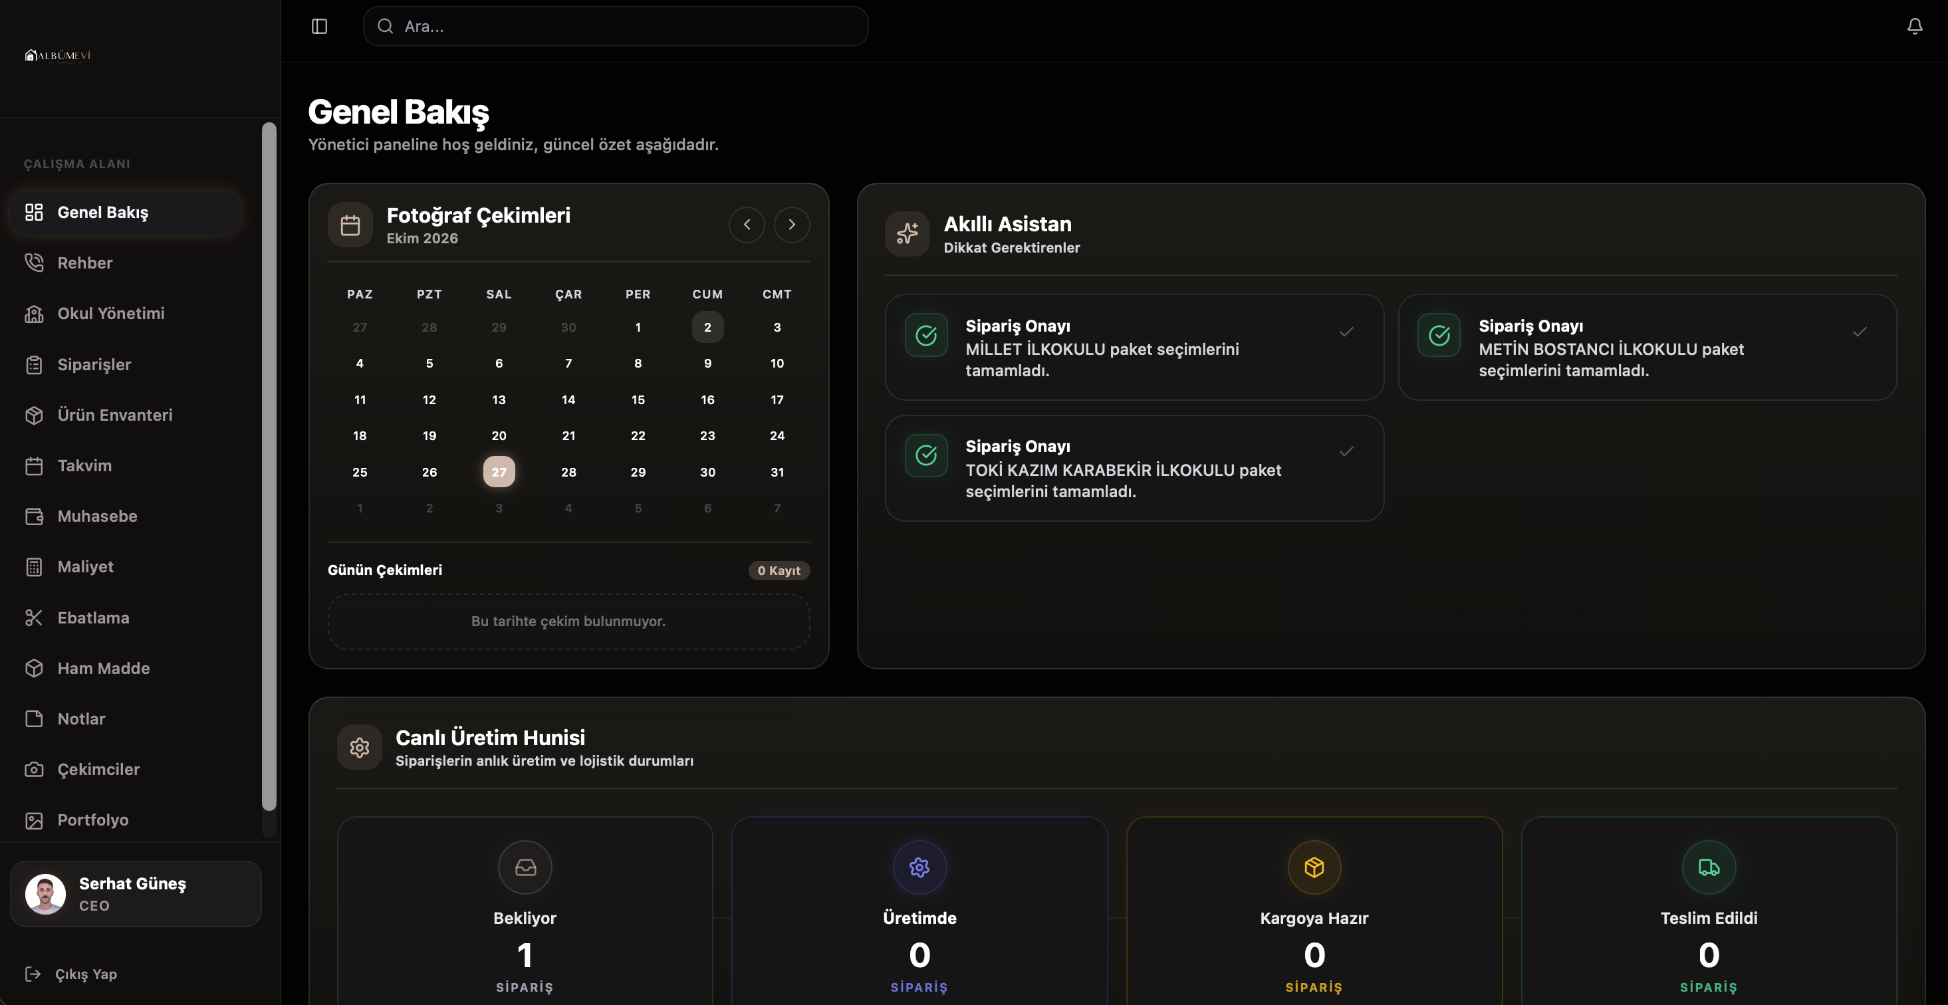Screen dimensions: 1948x1005
Task: Click the Albümevi logo
Action: tap(57, 55)
